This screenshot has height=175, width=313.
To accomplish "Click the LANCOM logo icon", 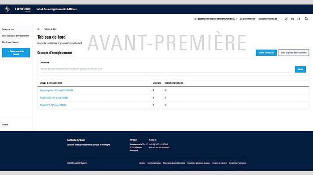I will click(7, 9).
